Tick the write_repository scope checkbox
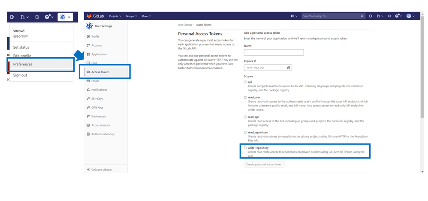Image resolution: width=428 pixels, height=201 pixels. [245, 148]
